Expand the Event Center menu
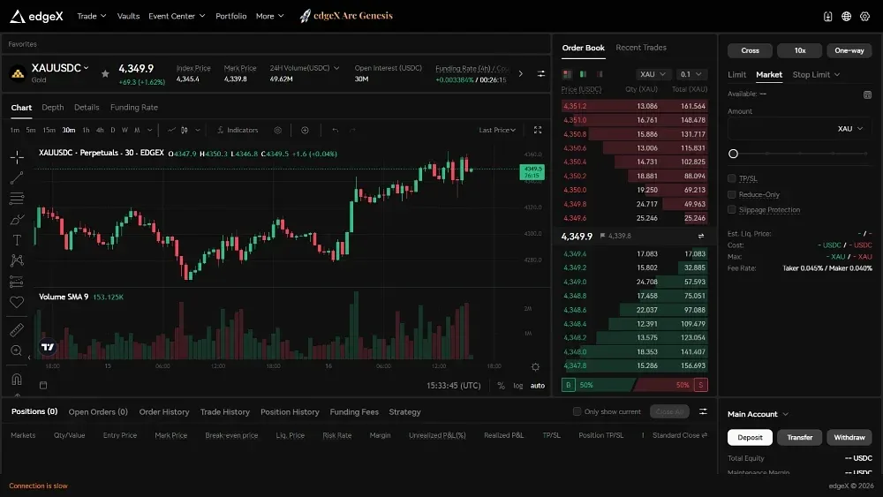This screenshot has height=497, width=883. tap(177, 16)
